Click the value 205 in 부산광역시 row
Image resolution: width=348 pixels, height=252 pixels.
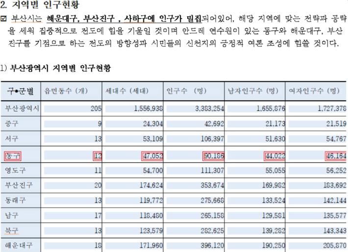pos(96,109)
